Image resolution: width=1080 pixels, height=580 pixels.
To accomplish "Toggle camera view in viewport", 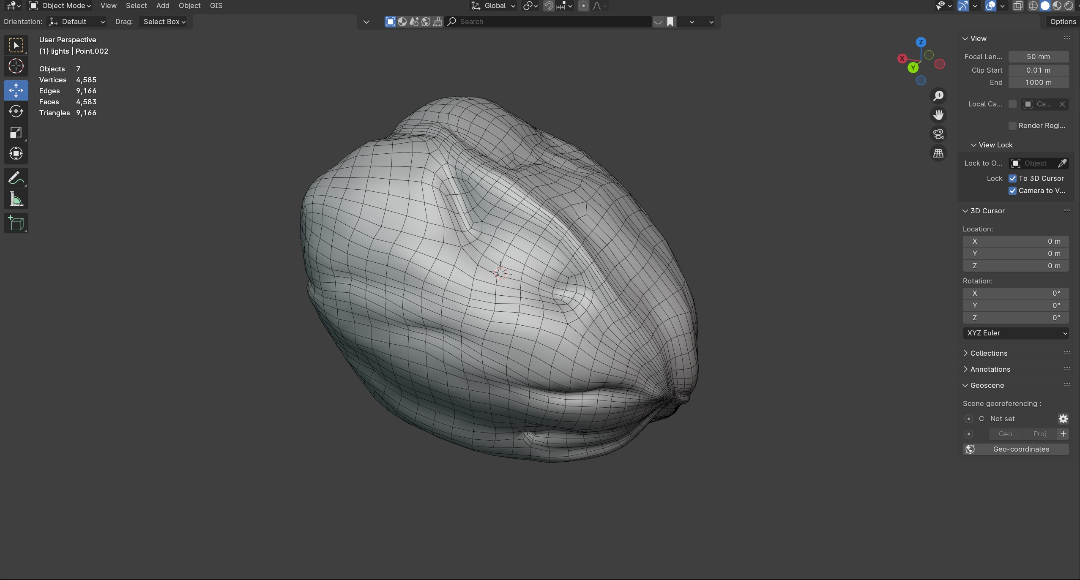I will click(x=938, y=134).
